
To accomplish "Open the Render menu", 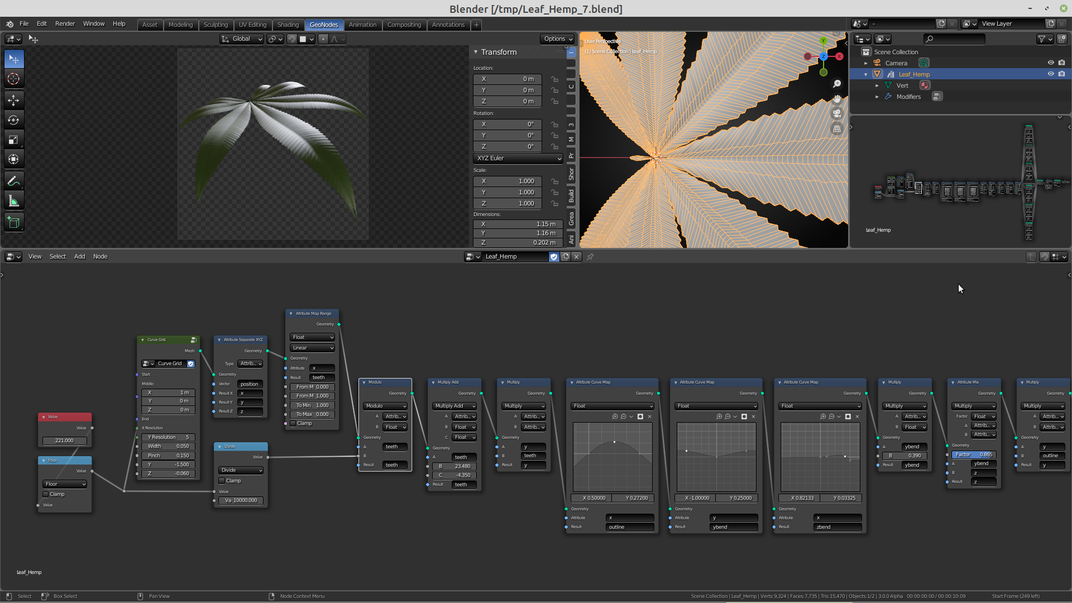I will pyautogui.click(x=65, y=24).
